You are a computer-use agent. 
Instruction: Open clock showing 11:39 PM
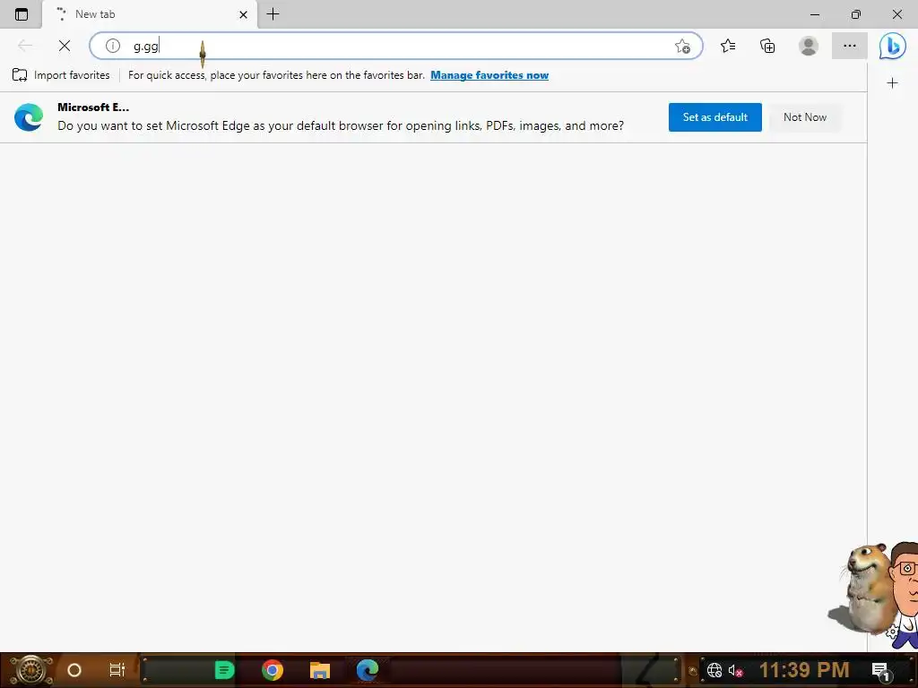point(804,670)
